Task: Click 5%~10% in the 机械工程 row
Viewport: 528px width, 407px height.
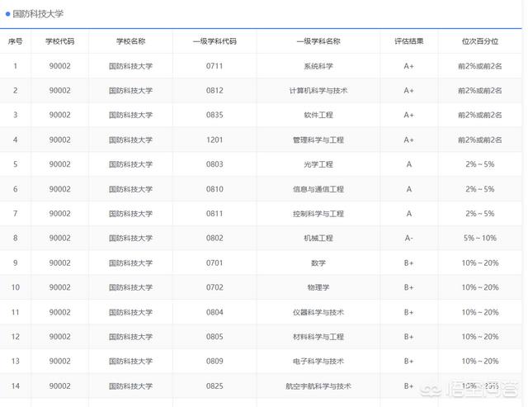Action: [x=480, y=239]
